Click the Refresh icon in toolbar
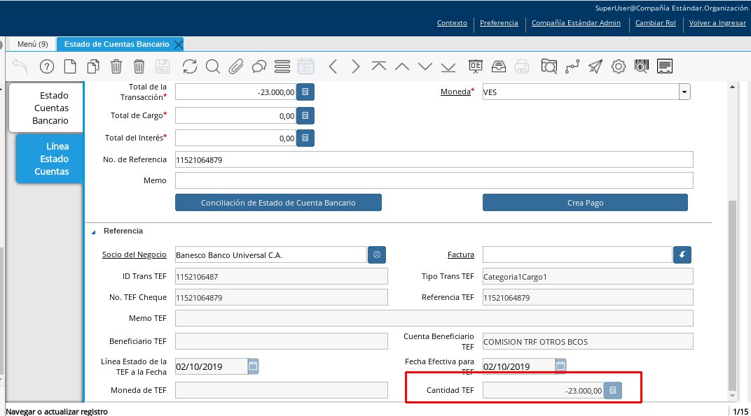The width and height of the screenshot is (751, 416). (x=190, y=66)
